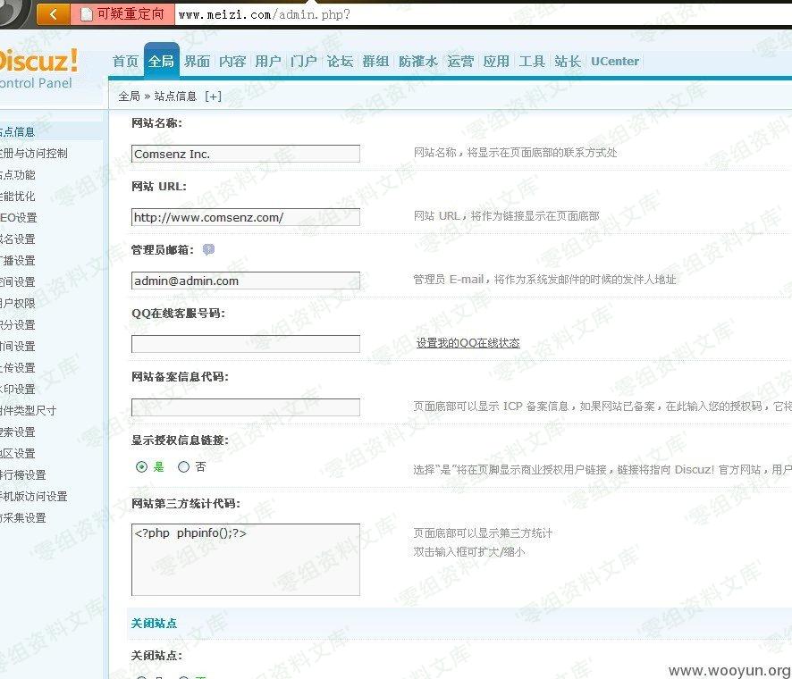This screenshot has height=679, width=792.
Task: Click the 管理员邮箱 field with admin@admin.com
Action: pyautogui.click(x=245, y=281)
